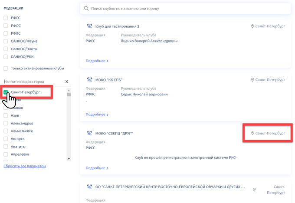Select the Александров city checkbox
295x203 pixels.
tap(6, 123)
